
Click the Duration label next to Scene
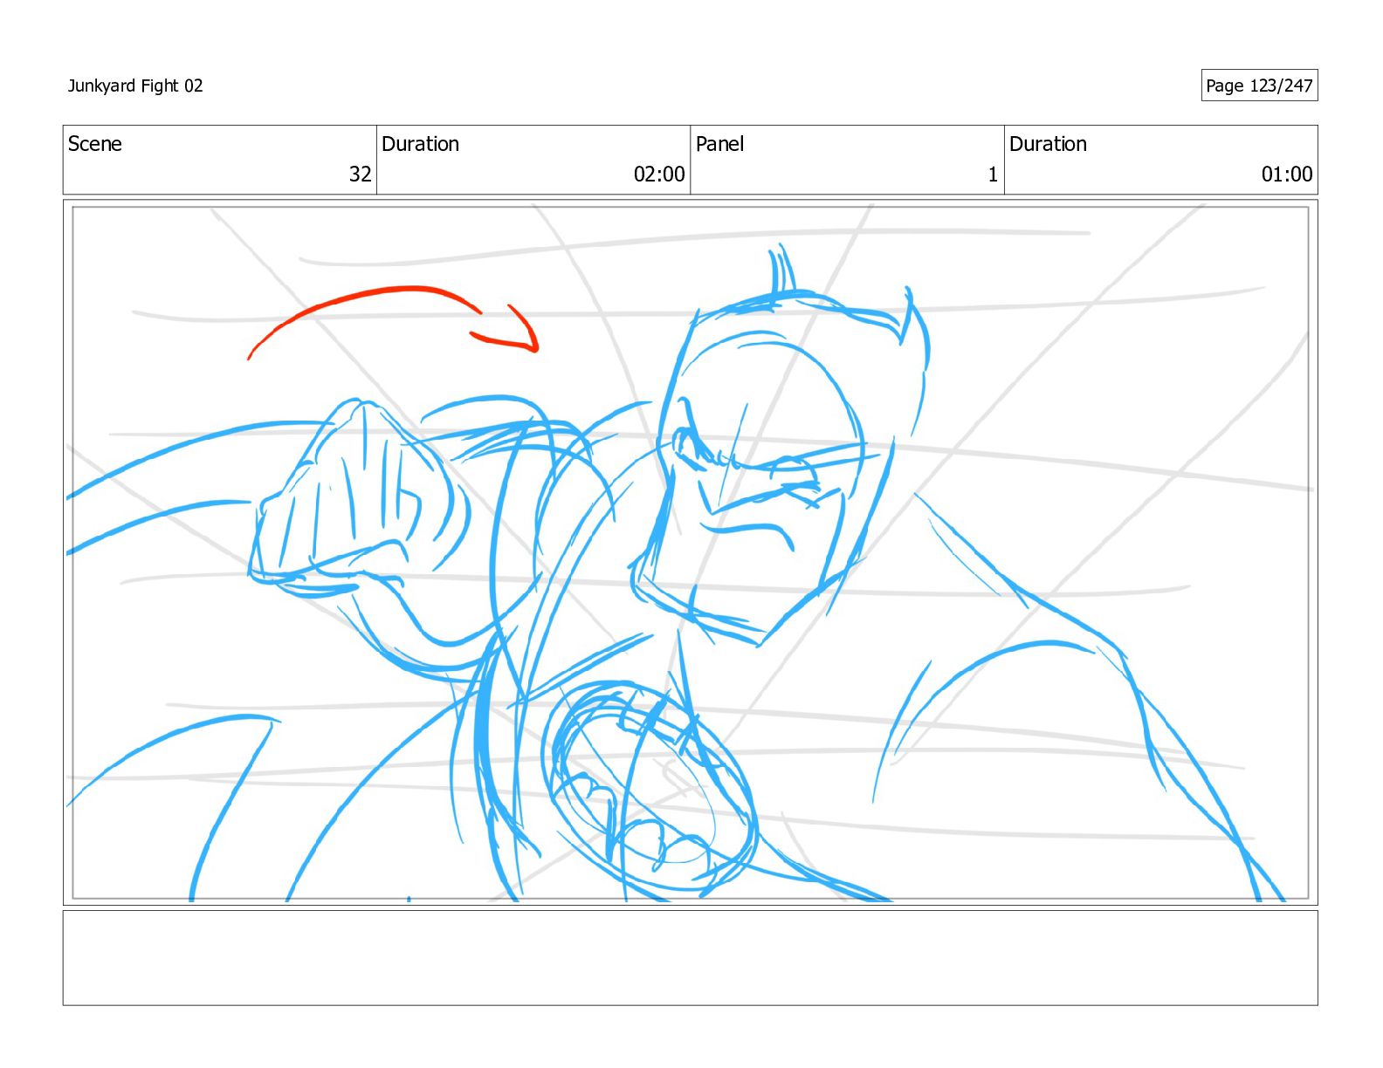coord(420,144)
